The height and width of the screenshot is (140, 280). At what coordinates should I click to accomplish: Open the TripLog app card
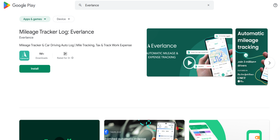[x=144, y=130]
